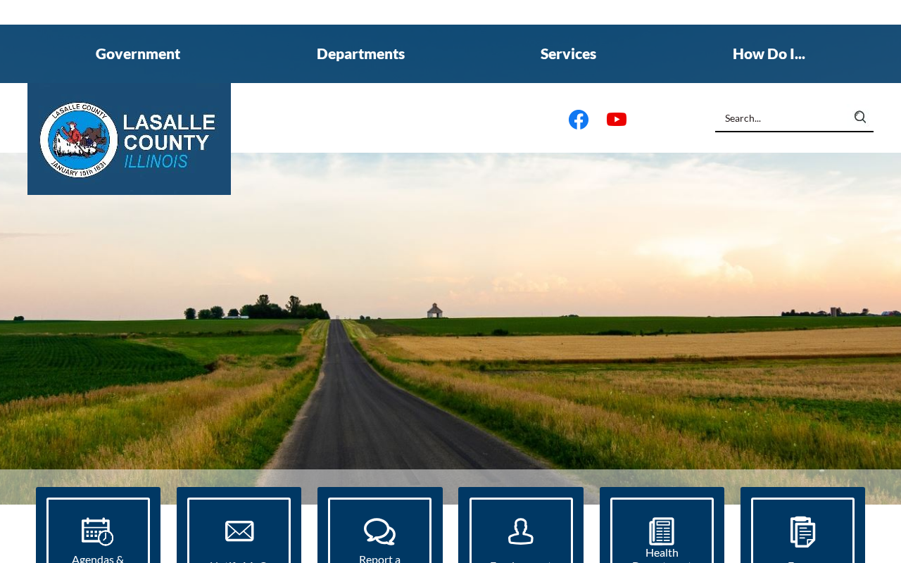
Task: Open the How Do I... menu
Action: (x=769, y=53)
